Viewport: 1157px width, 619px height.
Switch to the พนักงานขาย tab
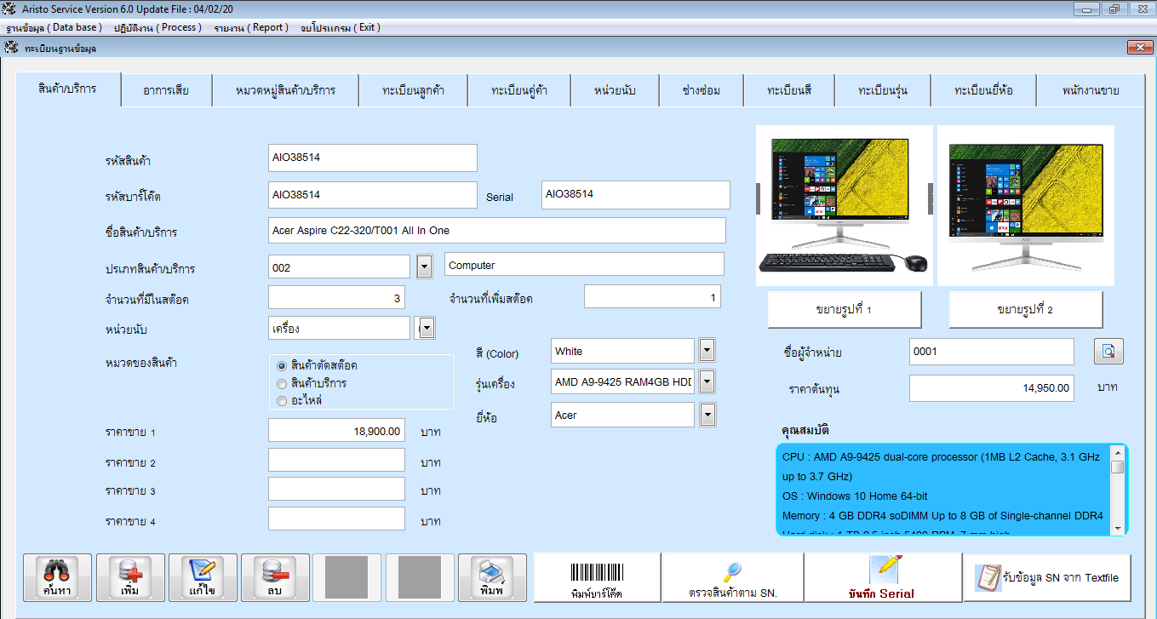click(1091, 90)
